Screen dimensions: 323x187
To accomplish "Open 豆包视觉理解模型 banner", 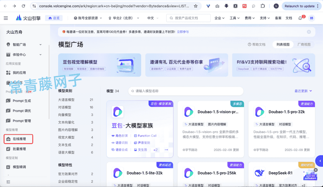I will click(100, 65).
